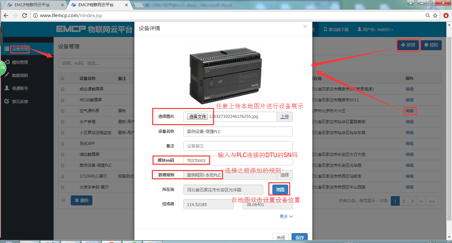Click the browser forward arrow
Viewport: 452px width, 243px height.
pos(15,16)
